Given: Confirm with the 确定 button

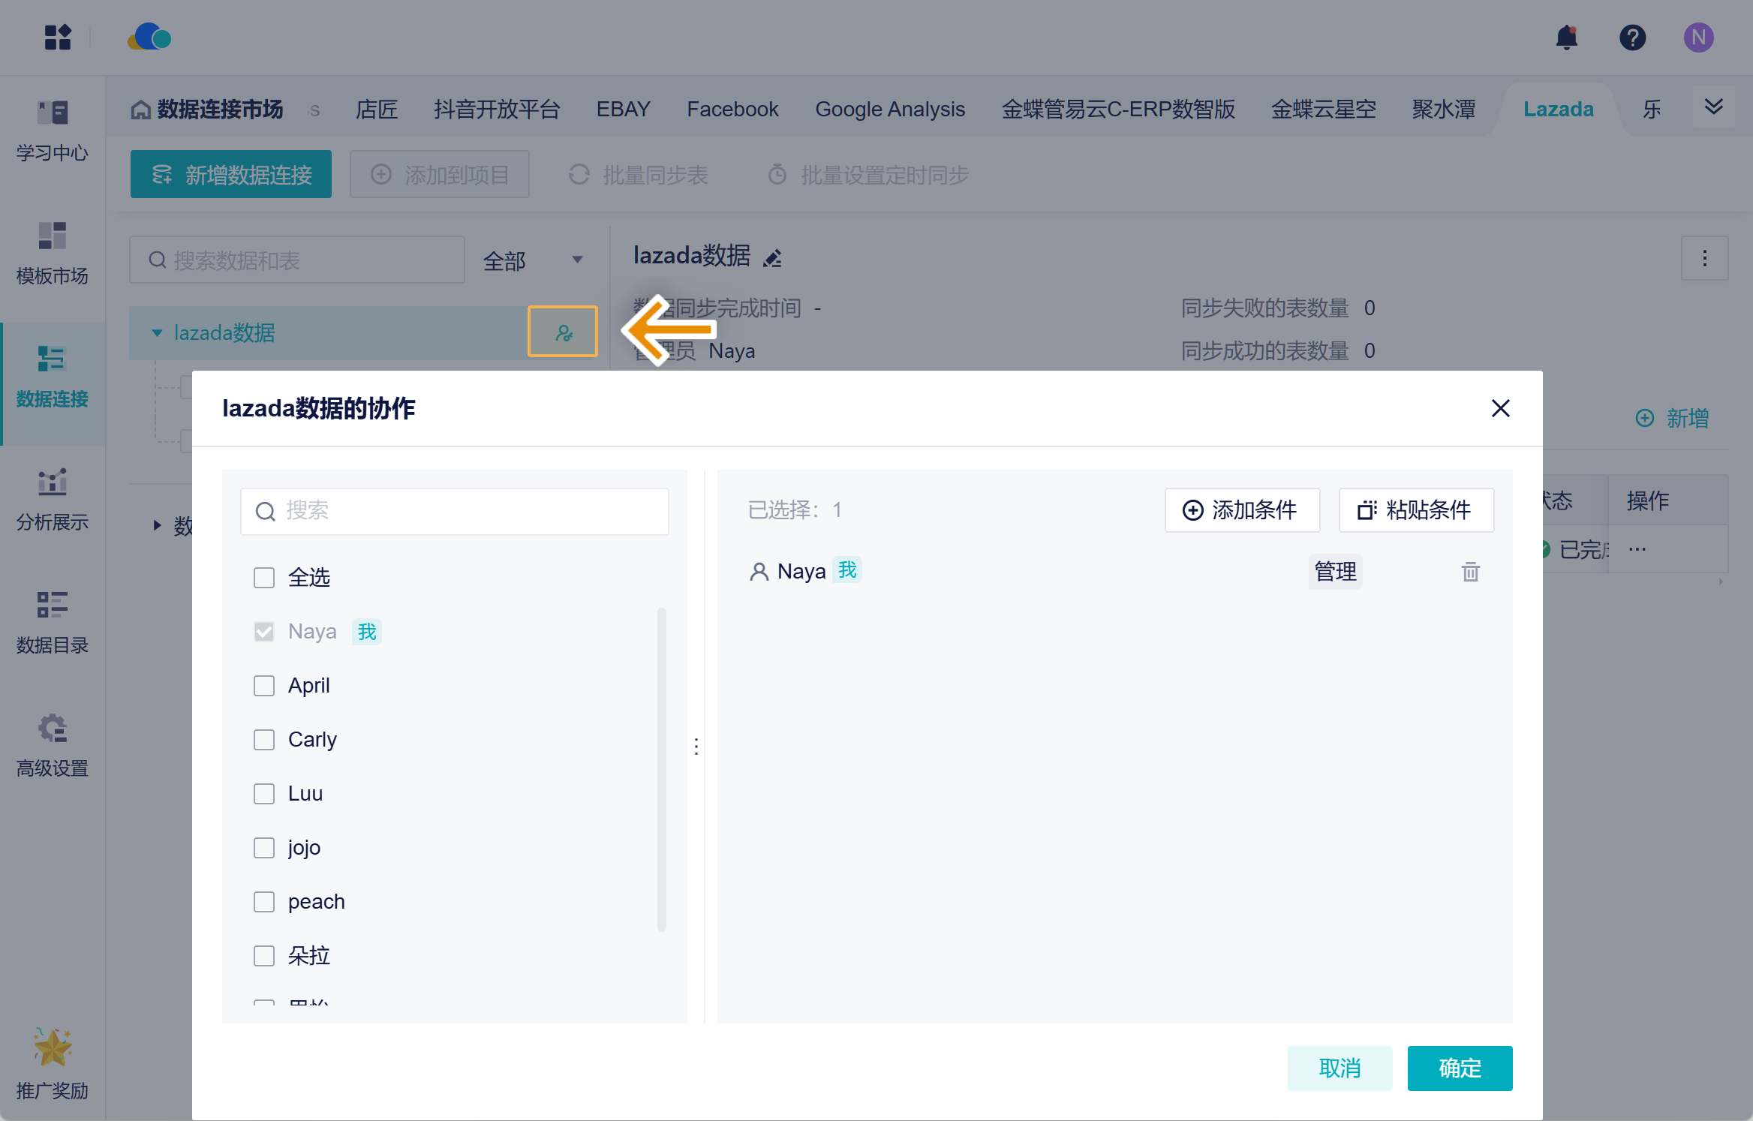Looking at the screenshot, I should pos(1460,1068).
